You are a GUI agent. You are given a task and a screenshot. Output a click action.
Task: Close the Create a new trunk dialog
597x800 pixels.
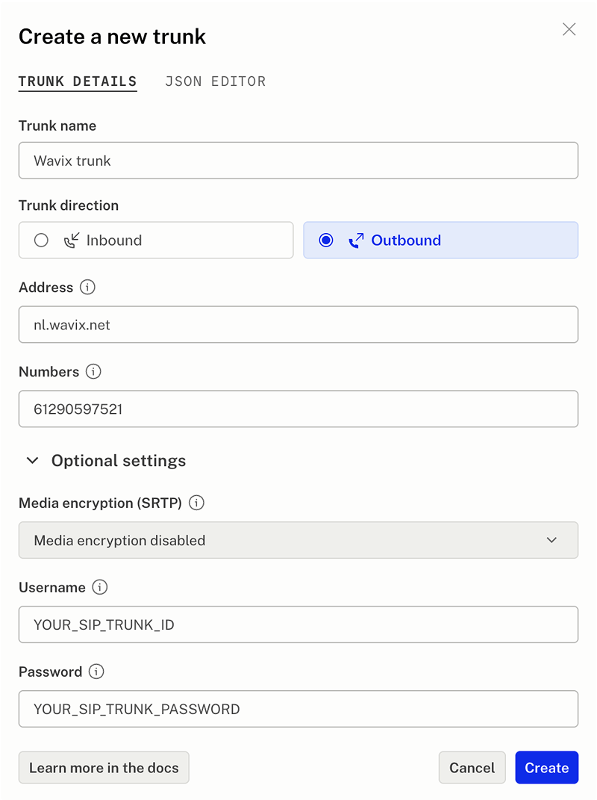(569, 29)
